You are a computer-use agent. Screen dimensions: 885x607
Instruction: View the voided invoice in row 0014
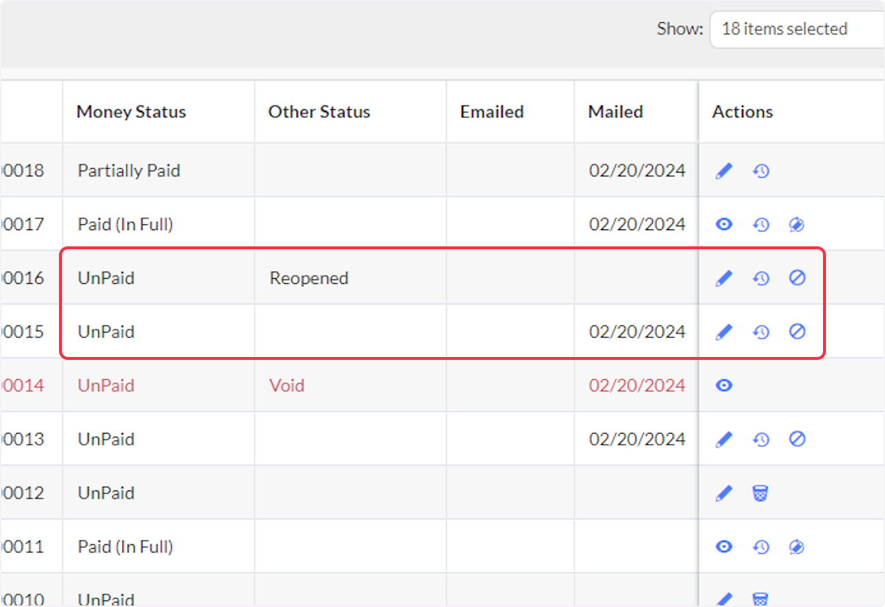click(724, 385)
